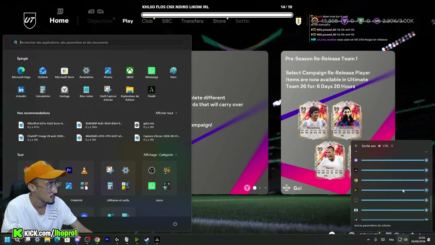435x245 pixels.
Task: Open the pinned Bloc-notes app
Action: pyautogui.click(x=86, y=92)
